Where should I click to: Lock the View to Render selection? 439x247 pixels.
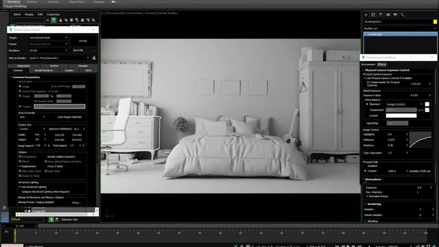pos(94,58)
